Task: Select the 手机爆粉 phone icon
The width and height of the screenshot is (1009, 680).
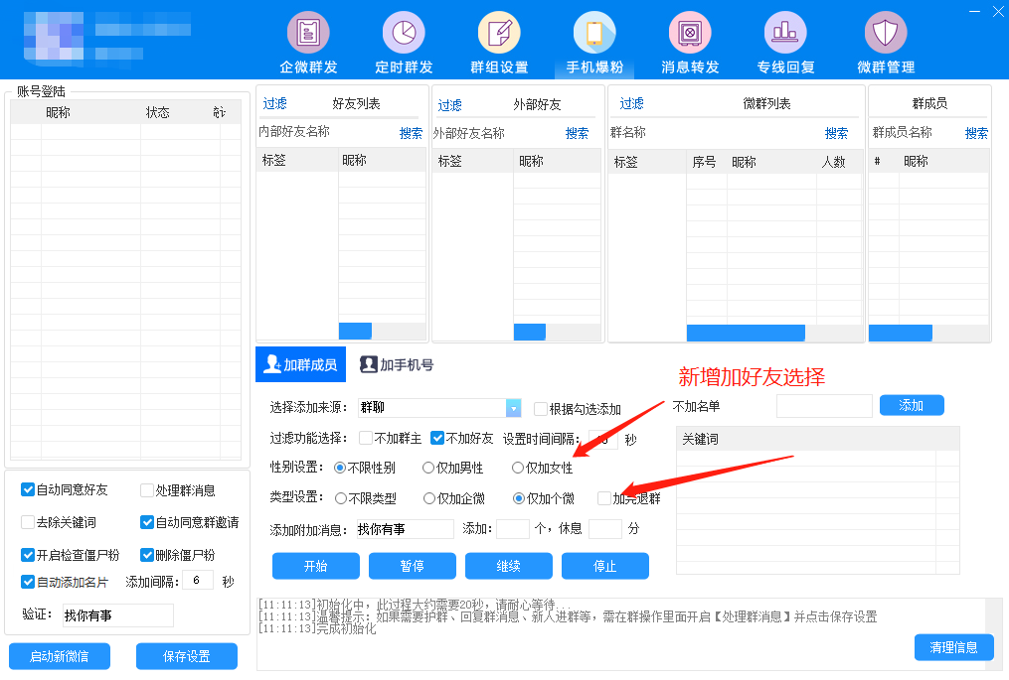Action: point(594,33)
